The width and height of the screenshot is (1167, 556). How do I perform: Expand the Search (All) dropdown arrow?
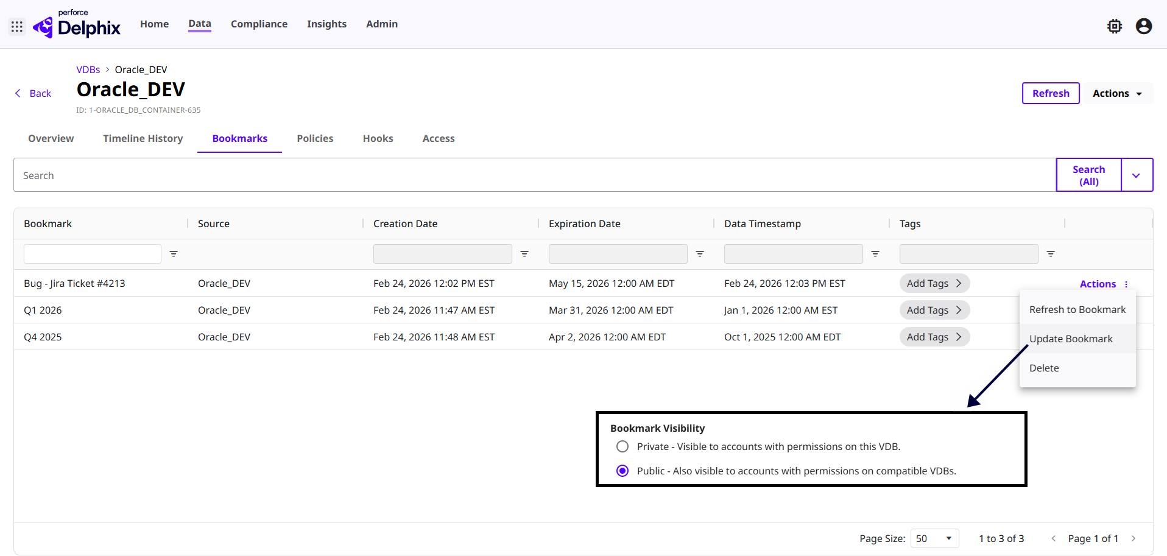(1136, 175)
